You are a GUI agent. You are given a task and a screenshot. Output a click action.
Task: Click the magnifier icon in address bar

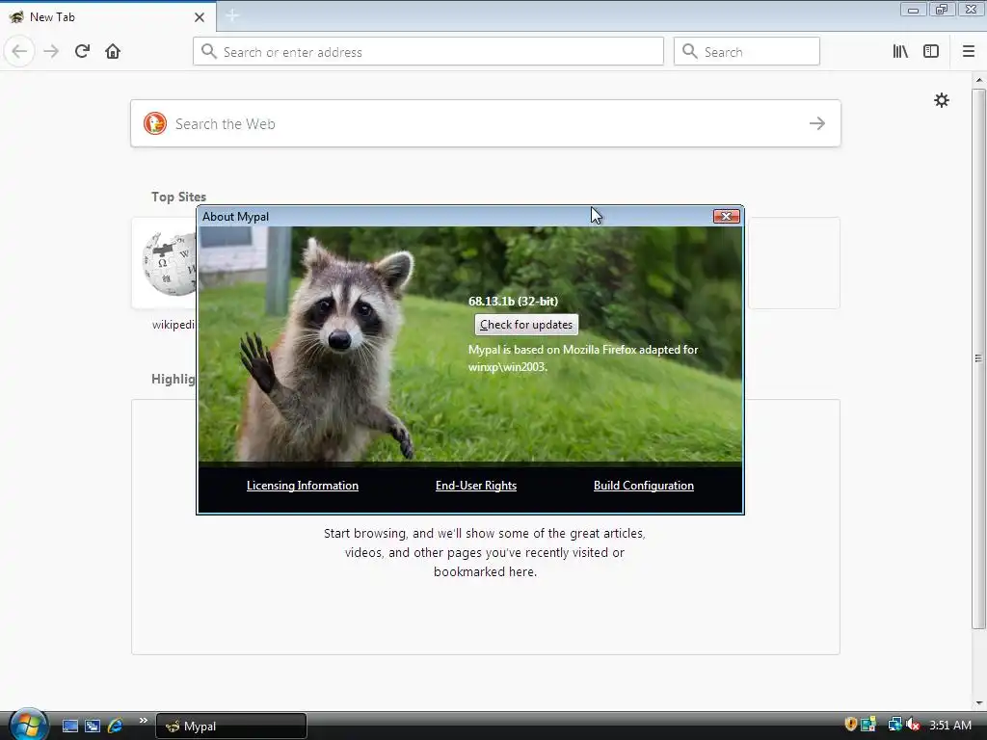208,51
